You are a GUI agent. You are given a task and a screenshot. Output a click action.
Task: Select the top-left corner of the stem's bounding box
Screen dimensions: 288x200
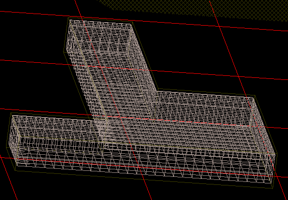(x=68, y=18)
